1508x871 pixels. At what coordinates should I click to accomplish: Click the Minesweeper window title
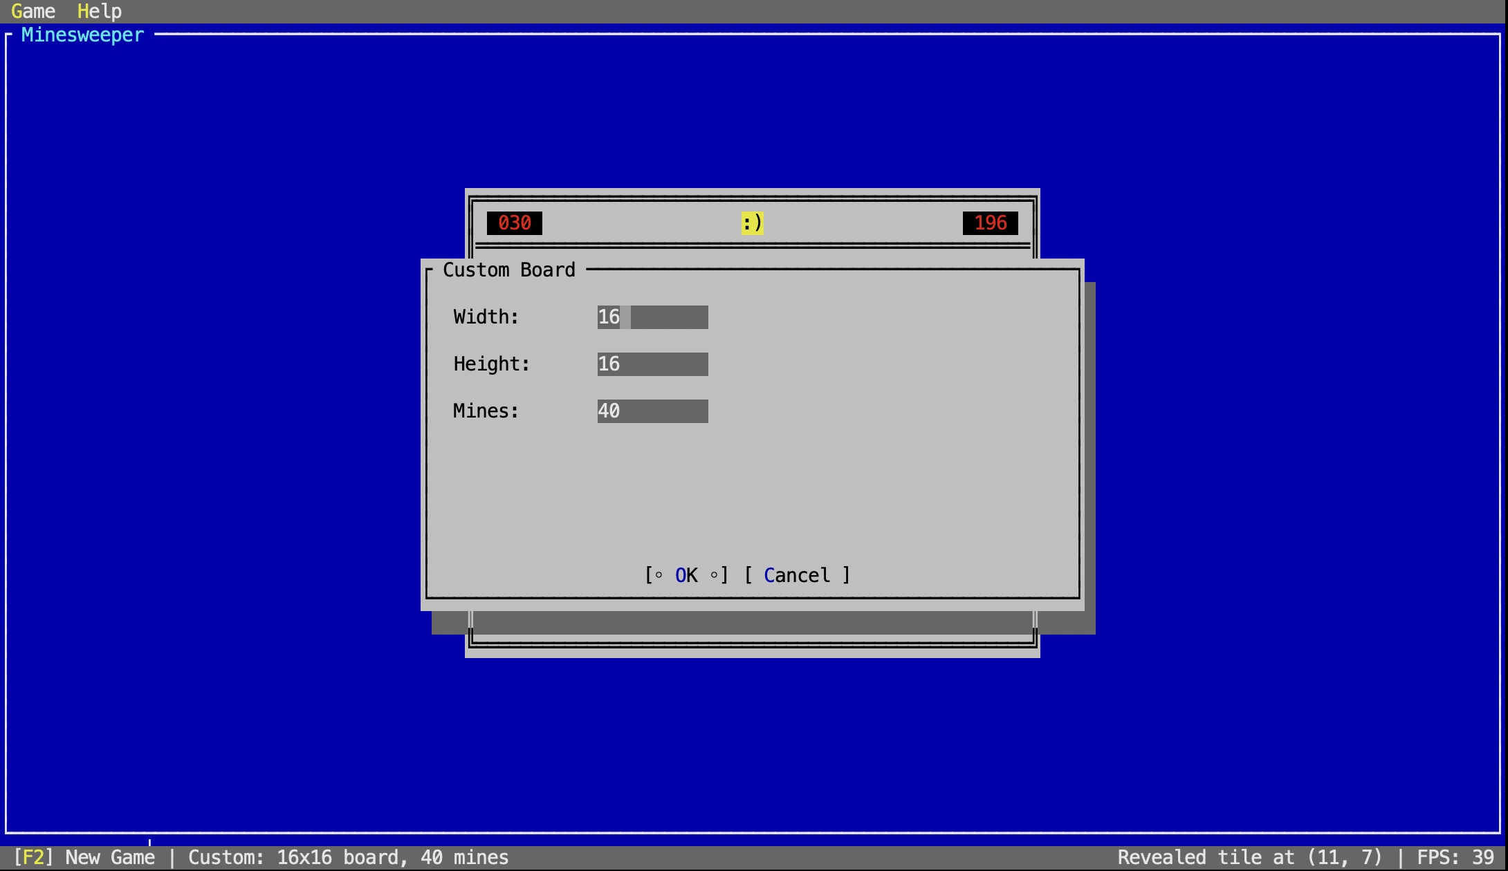82,35
